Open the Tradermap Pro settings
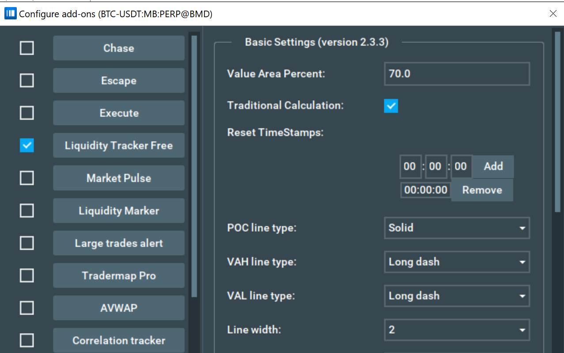Viewport: 564px width, 353px height. 119,276
